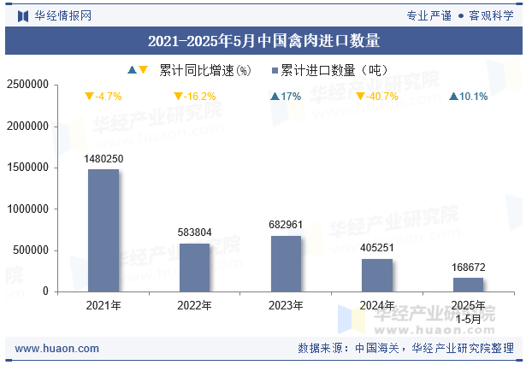Image resolution: width=526 pixels, height=365 pixels.
Task: Select the 2025年 1-5月 bar
Action: [x=469, y=285]
